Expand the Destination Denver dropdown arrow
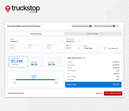This screenshot has width=129, height=111. [x=118, y=41]
